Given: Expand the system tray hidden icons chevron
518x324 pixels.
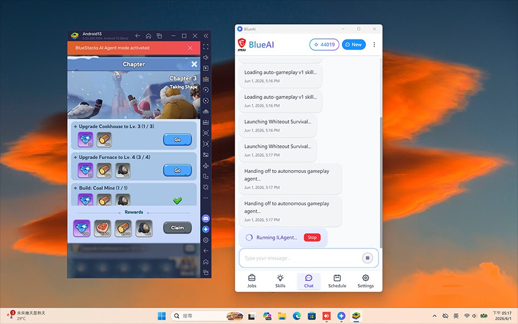Looking at the screenshot, I should 434,316.
